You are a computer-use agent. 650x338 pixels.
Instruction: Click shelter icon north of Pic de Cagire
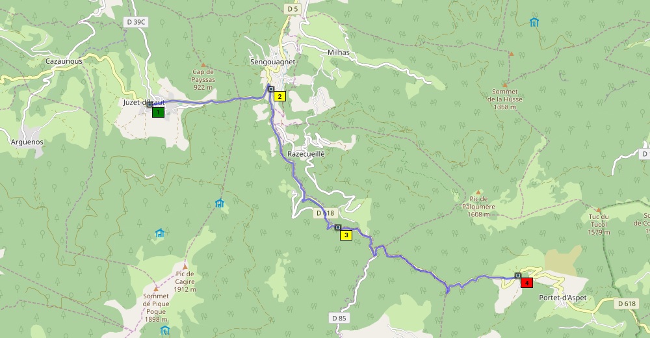[x=160, y=233]
